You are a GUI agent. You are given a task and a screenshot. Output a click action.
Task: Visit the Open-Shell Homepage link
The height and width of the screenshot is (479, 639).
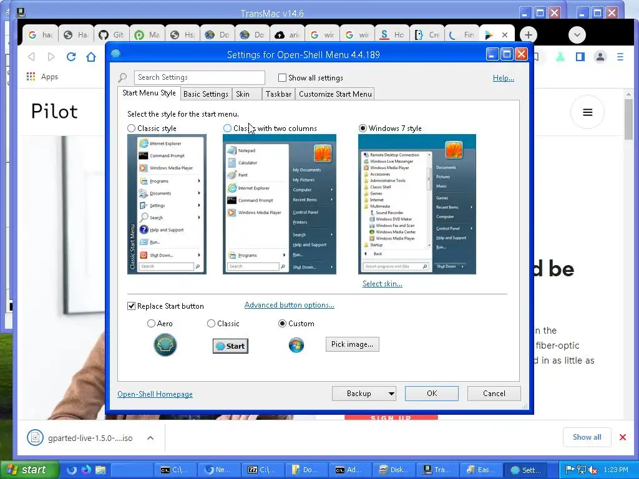pos(155,394)
